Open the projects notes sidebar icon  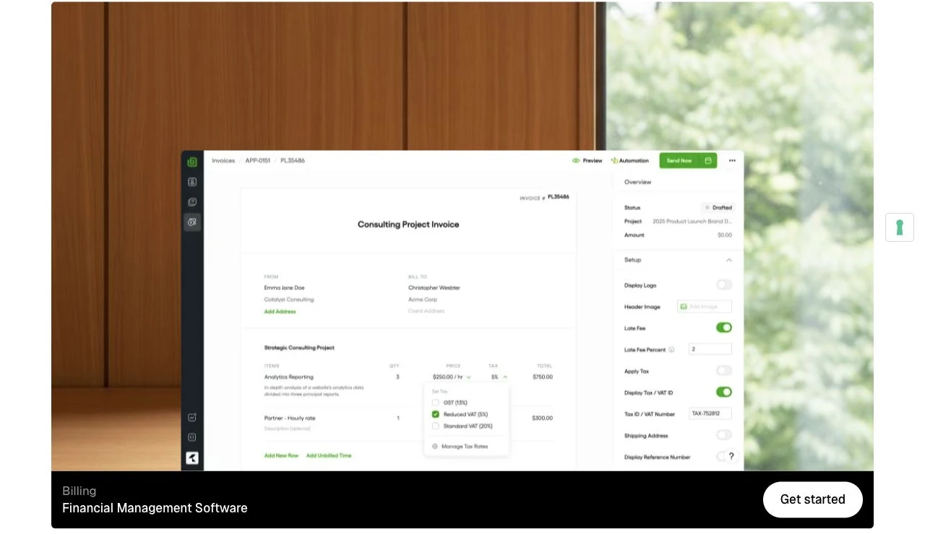pos(192,202)
